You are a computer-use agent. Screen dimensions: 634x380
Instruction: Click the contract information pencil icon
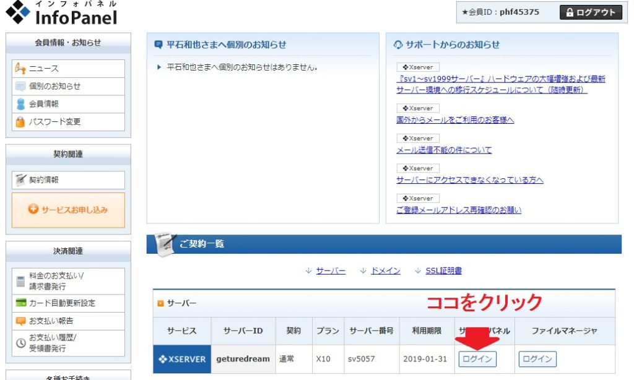(x=20, y=180)
